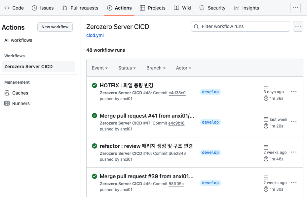This screenshot has height=197, width=307.
Task: Click the Code tab angle-brackets icon
Action: [x=7, y=8]
